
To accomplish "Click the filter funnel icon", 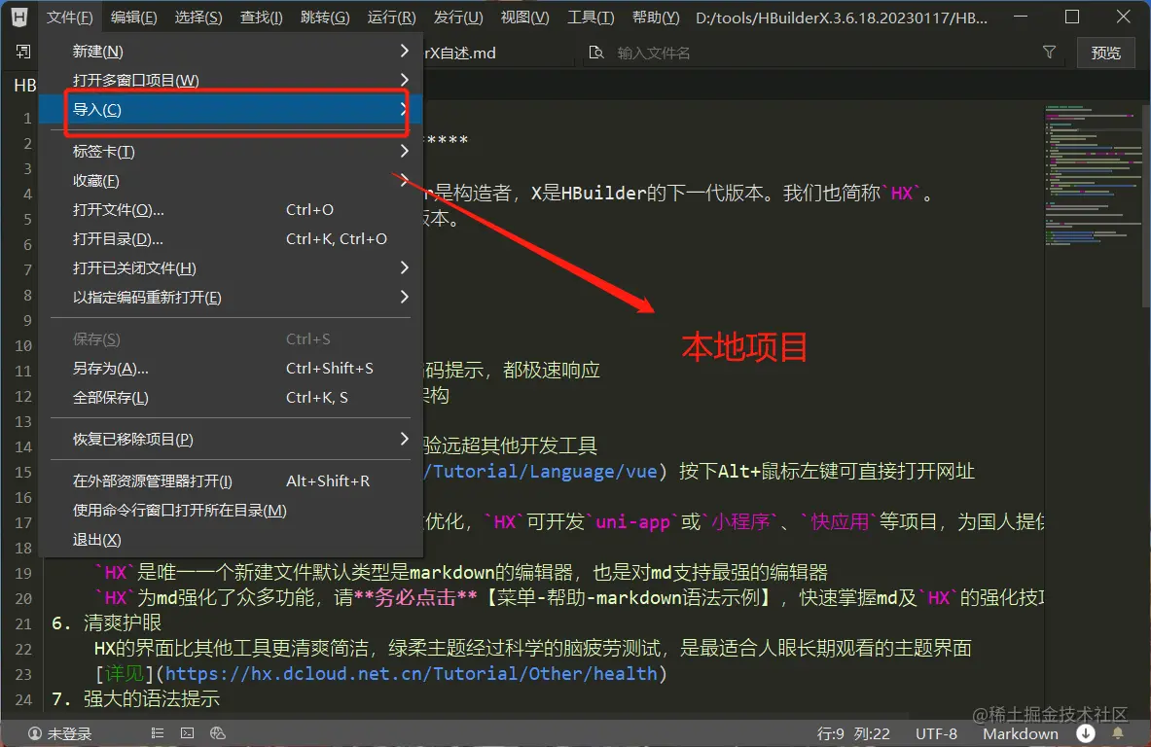I will (x=1049, y=53).
